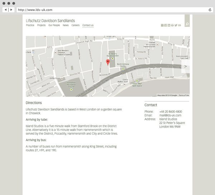
Task: Click address line 'London W6 9NW'
Action: click(x=170, y=127)
